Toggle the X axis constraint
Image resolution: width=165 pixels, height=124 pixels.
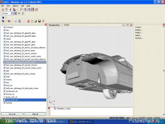click(16, 14)
